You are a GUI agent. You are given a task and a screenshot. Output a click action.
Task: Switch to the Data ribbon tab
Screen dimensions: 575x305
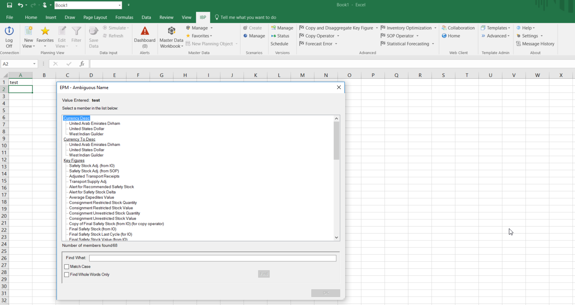pos(146,17)
